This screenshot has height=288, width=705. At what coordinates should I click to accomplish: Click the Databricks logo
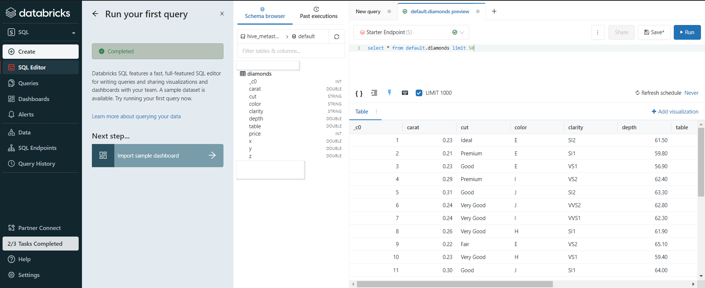point(38,13)
